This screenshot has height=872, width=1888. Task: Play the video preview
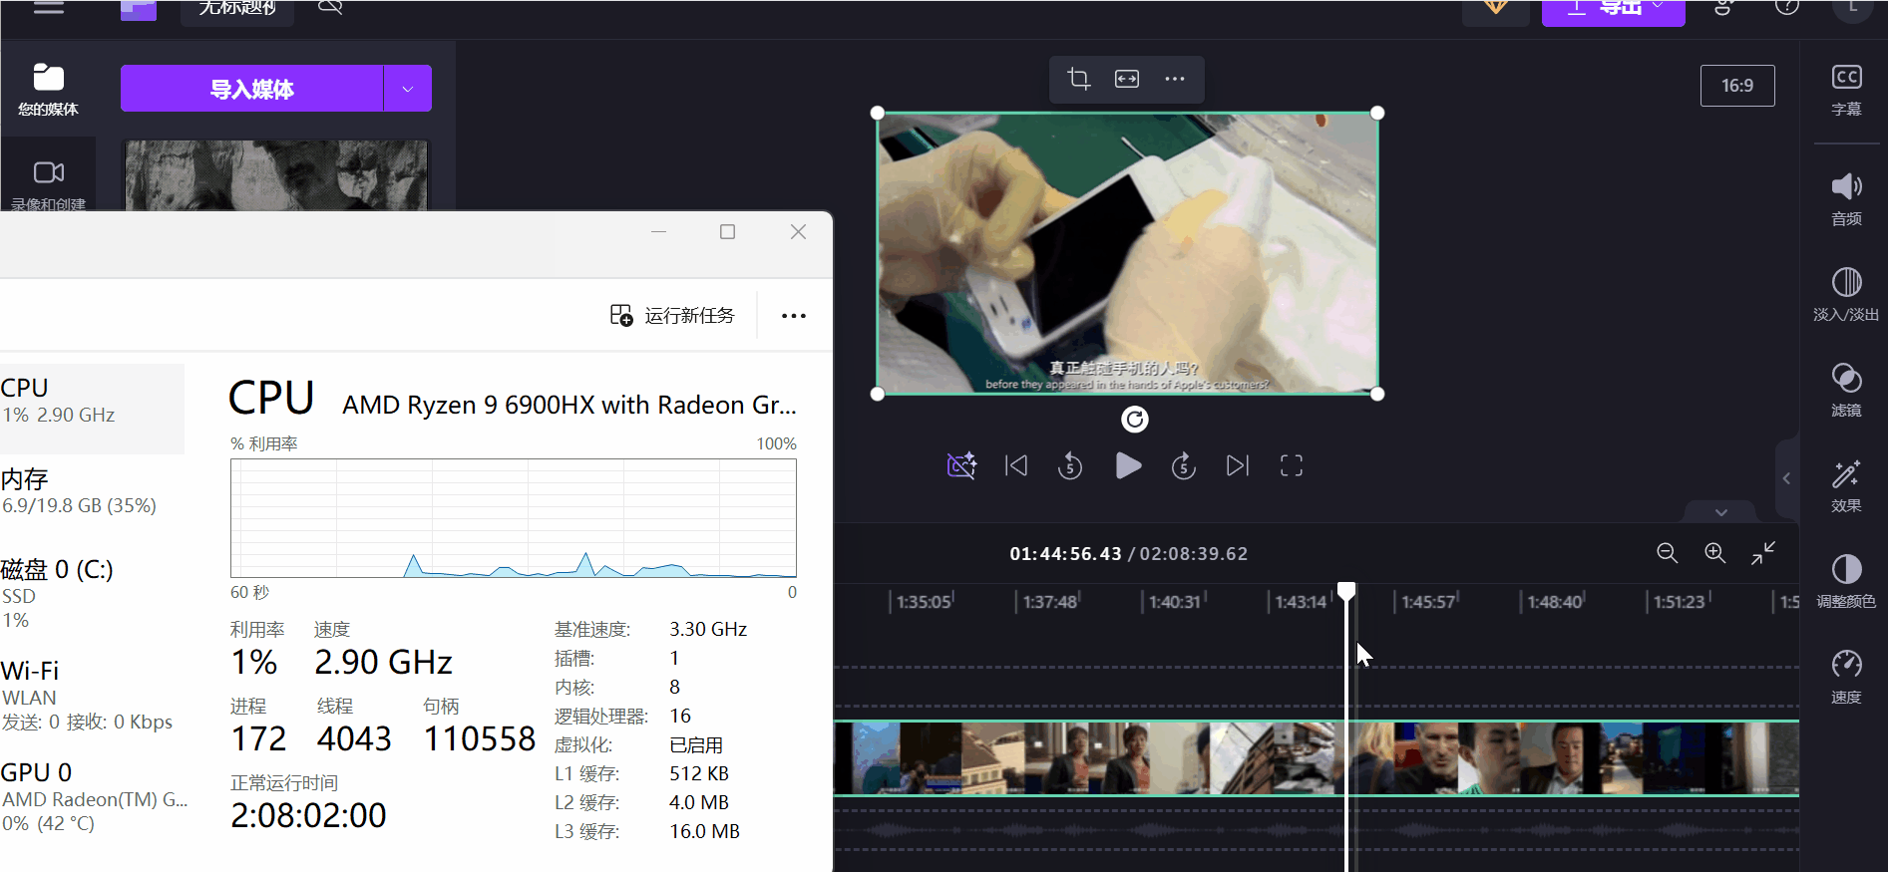click(x=1128, y=465)
